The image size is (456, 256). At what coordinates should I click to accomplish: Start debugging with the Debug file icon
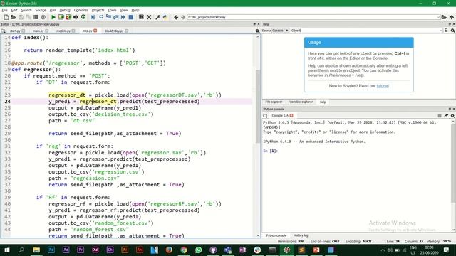93,17
